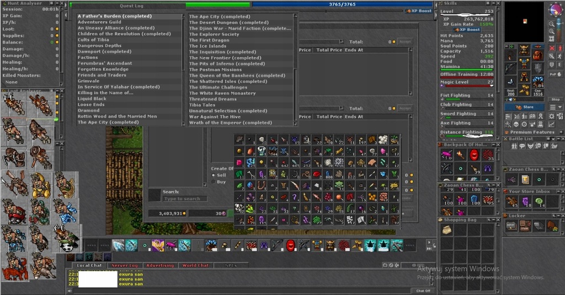Use the purple boots action bar item
This screenshot has height=295, width=565.
pos(264,245)
